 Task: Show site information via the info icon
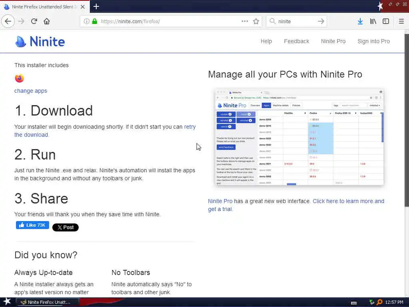[x=86, y=21]
